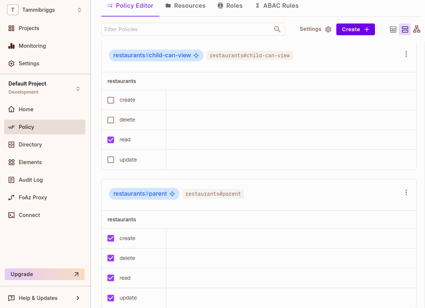The width and height of the screenshot is (425, 308).
Task: Click the Create button
Action: 355,29
